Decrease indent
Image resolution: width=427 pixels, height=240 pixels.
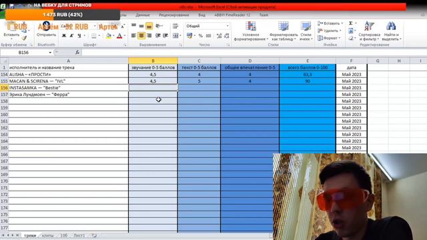coord(157,35)
